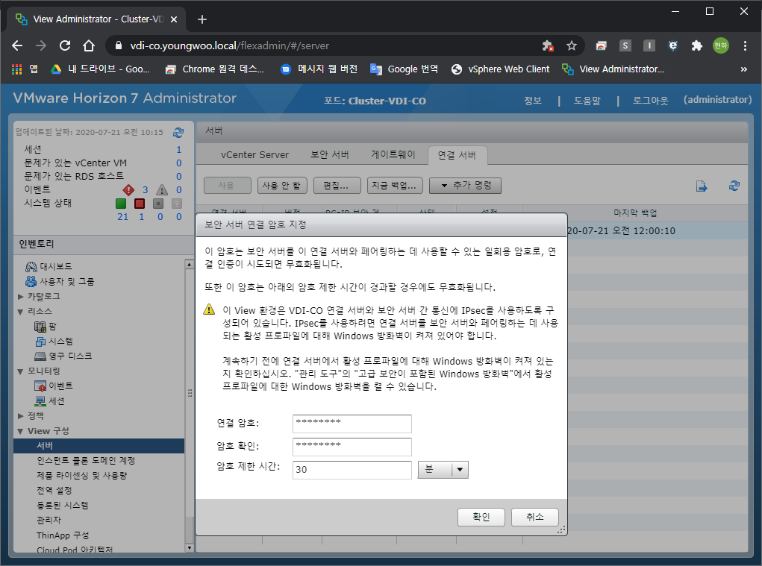
Task: Click inventory scrollbar down arrow
Action: [x=189, y=547]
